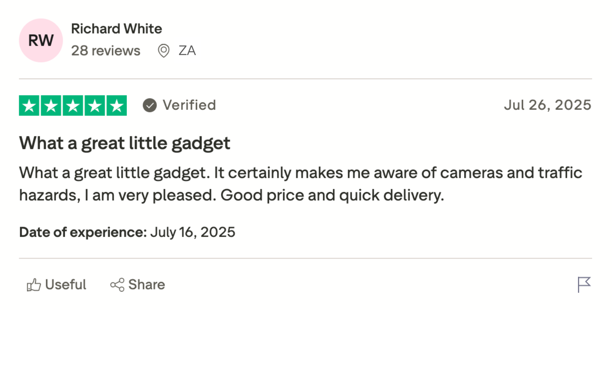This screenshot has height=367, width=612.
Task: Click the second green star
Action: click(51, 106)
